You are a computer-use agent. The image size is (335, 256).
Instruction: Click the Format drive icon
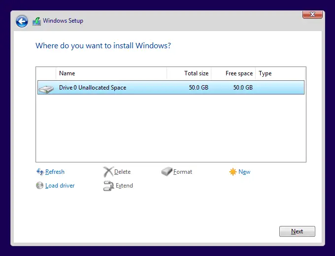pos(167,172)
